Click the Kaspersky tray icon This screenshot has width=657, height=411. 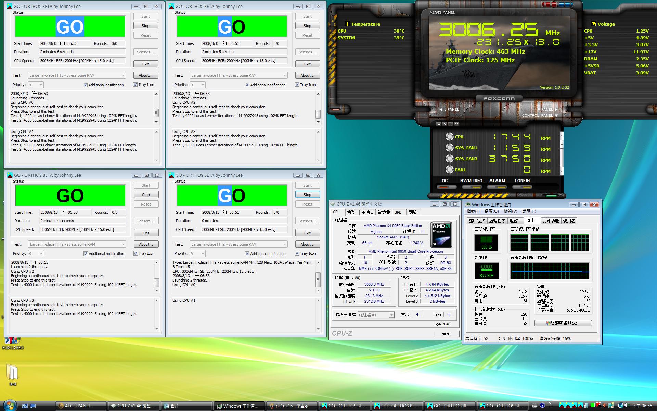point(598,406)
